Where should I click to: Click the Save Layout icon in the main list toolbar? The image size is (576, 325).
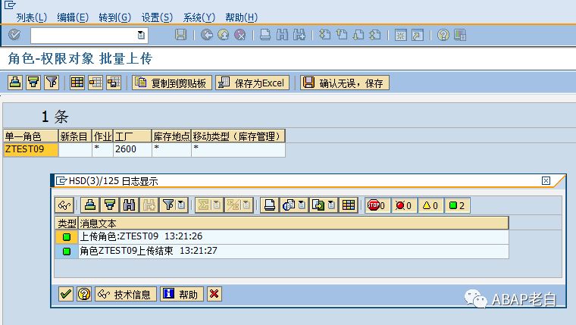114,83
